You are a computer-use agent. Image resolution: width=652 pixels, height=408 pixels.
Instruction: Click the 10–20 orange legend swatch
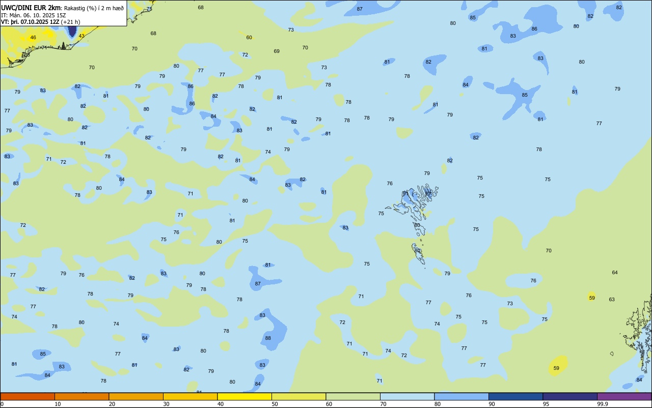(81, 396)
